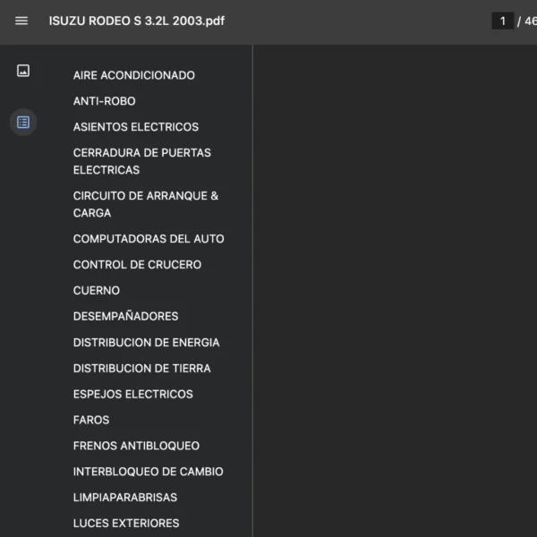Go to FAROS section
This screenshot has height=537, width=537.
pyautogui.click(x=91, y=420)
